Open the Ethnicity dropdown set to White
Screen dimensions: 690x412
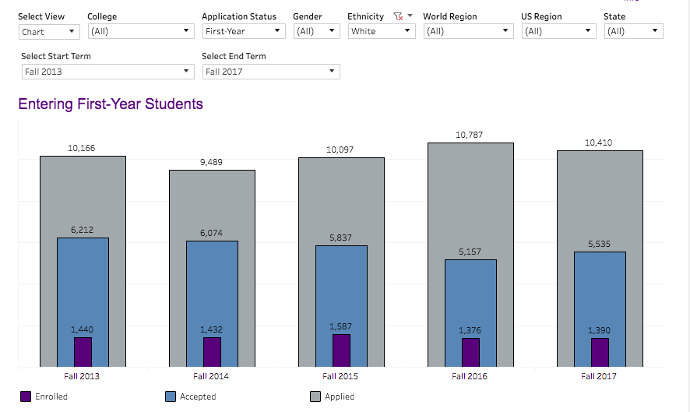(381, 31)
